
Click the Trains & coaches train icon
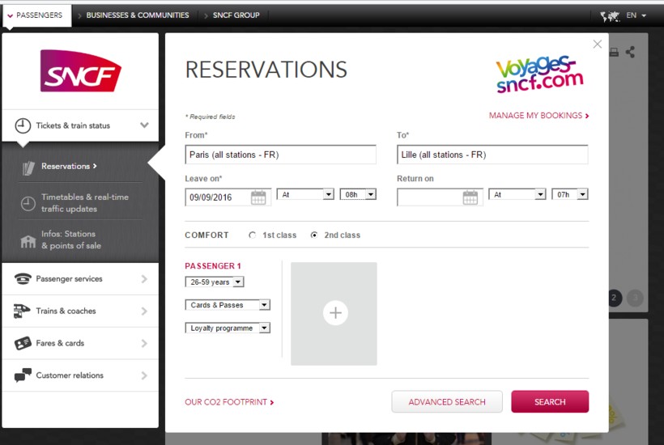pos(22,311)
